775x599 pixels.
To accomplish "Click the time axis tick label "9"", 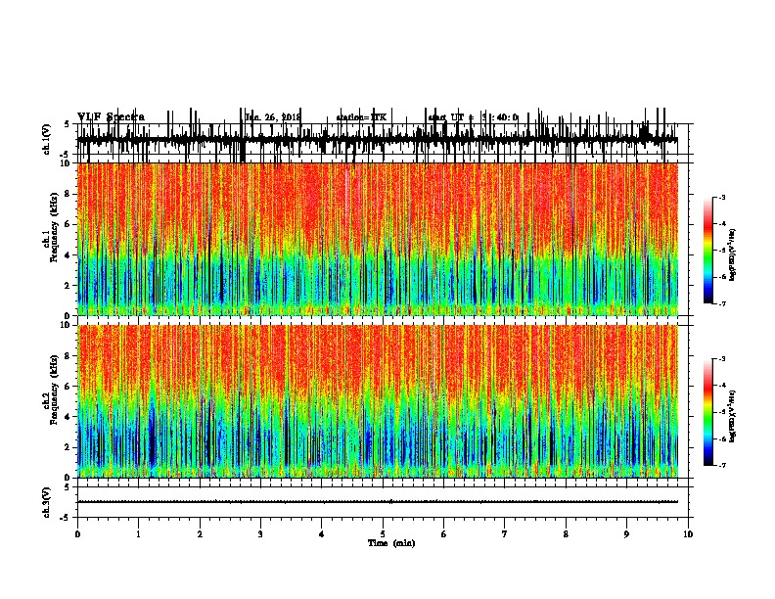I will coord(626,534).
